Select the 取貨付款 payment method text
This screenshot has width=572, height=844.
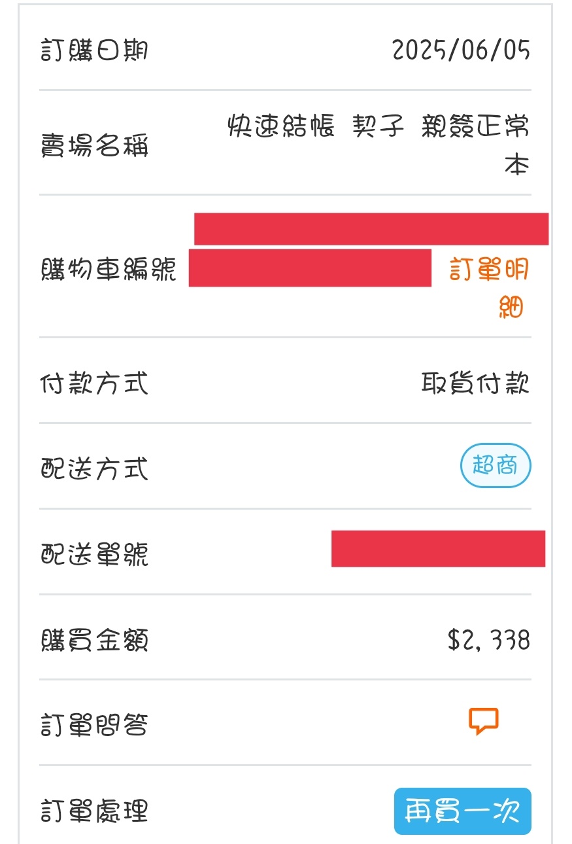point(475,383)
